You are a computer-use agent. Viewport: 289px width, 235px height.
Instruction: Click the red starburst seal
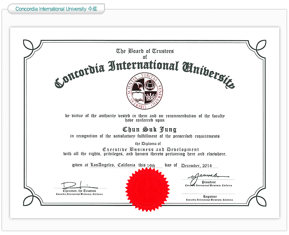pyautogui.click(x=147, y=190)
